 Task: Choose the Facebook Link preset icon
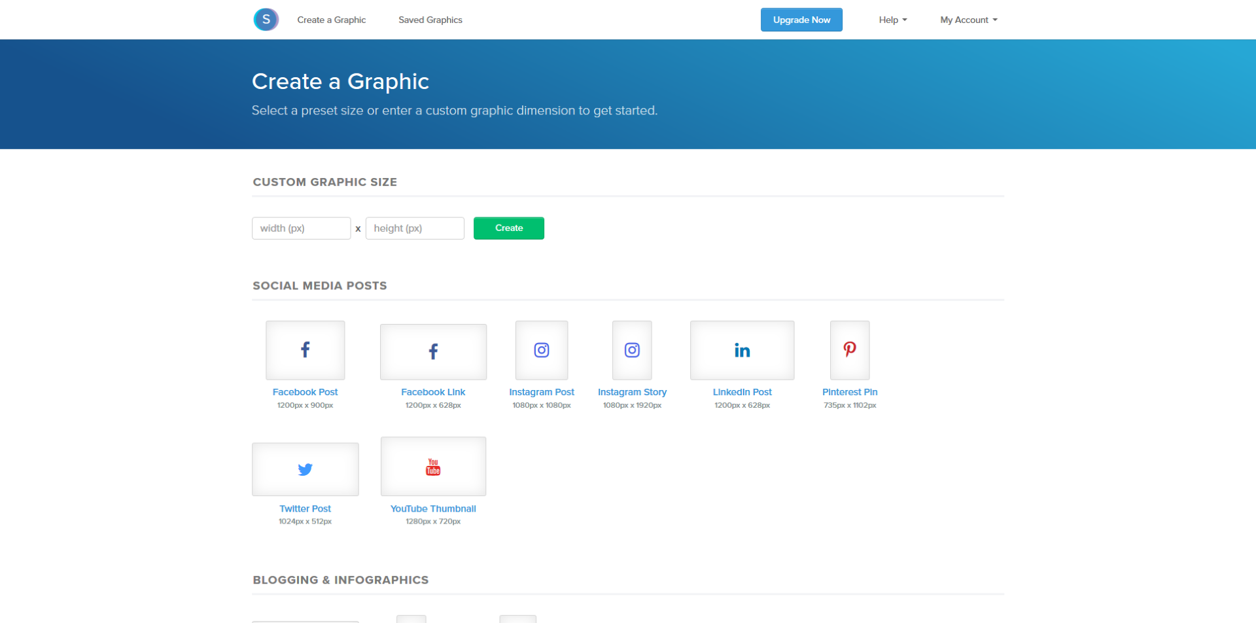coord(433,352)
